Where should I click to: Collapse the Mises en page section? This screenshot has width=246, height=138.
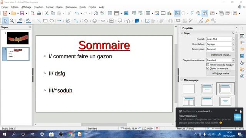[182, 80]
